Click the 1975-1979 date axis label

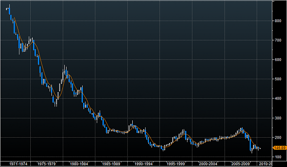(x=46, y=164)
